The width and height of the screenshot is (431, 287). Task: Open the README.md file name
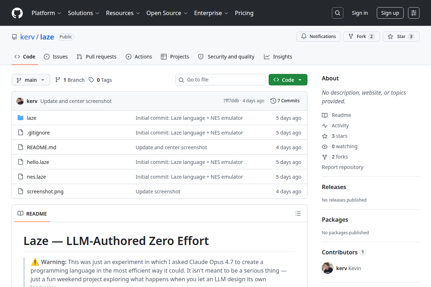click(42, 147)
